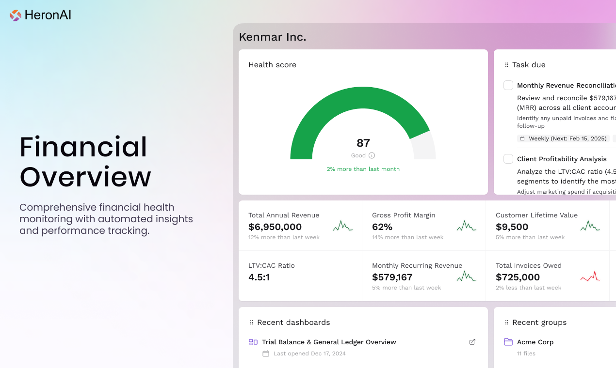Open the Acme Corp group
This screenshot has width=616, height=368.
click(x=535, y=342)
